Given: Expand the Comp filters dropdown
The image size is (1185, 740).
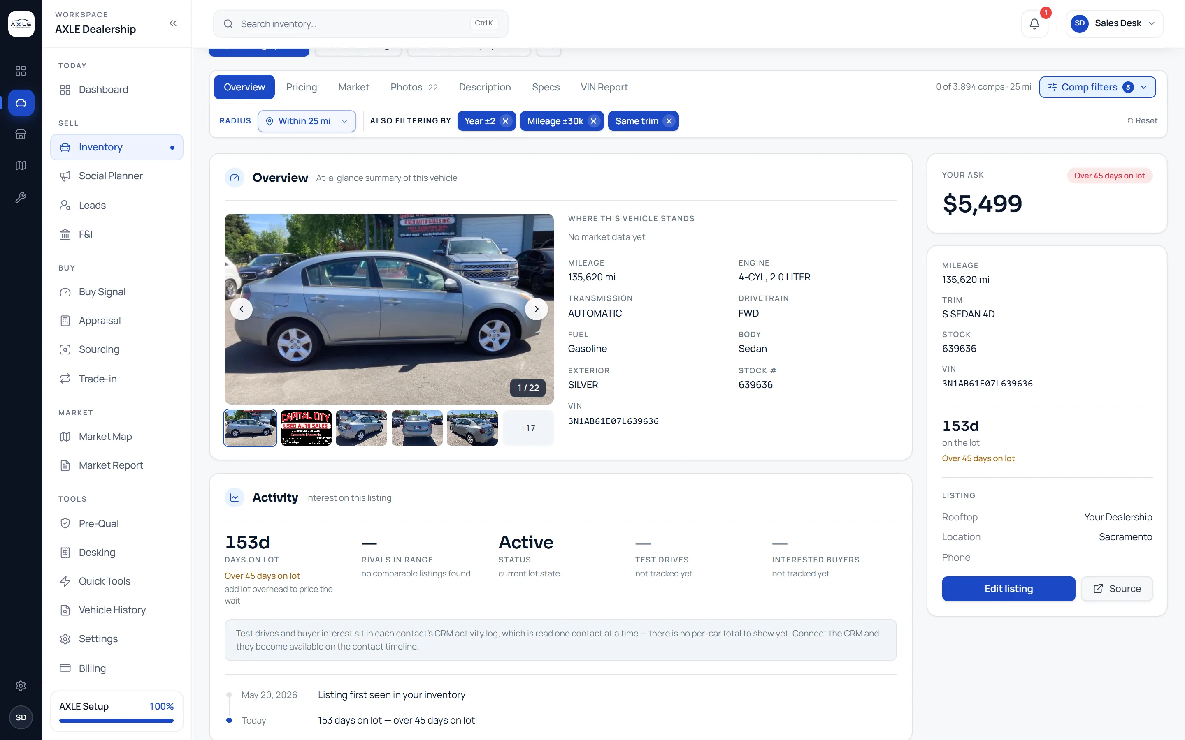Looking at the screenshot, I should [x=1097, y=87].
